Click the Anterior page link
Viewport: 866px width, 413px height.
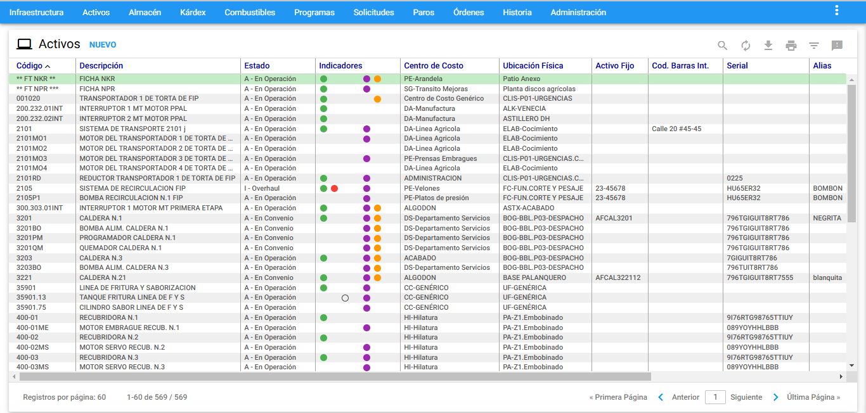click(x=685, y=397)
